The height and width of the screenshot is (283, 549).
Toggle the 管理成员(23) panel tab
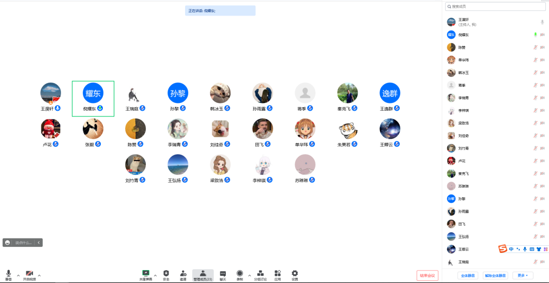tap(203, 275)
